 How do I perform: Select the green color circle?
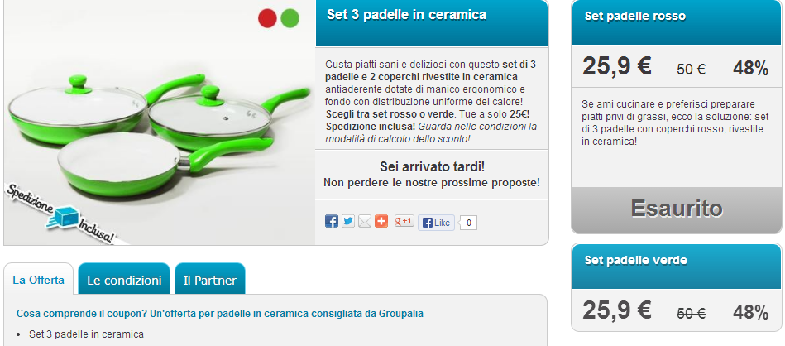coord(290,18)
